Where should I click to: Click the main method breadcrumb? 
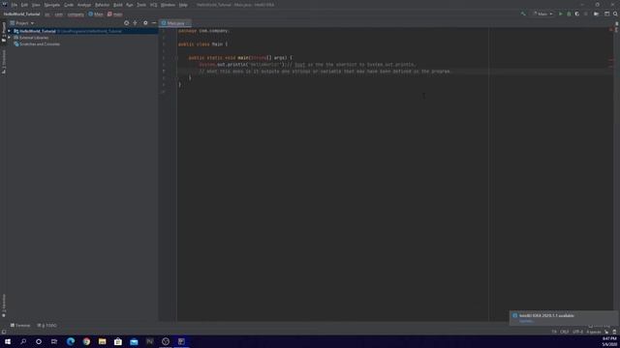115,14
